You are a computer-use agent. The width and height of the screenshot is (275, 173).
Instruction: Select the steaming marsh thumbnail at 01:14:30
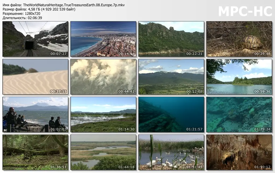click(103, 115)
